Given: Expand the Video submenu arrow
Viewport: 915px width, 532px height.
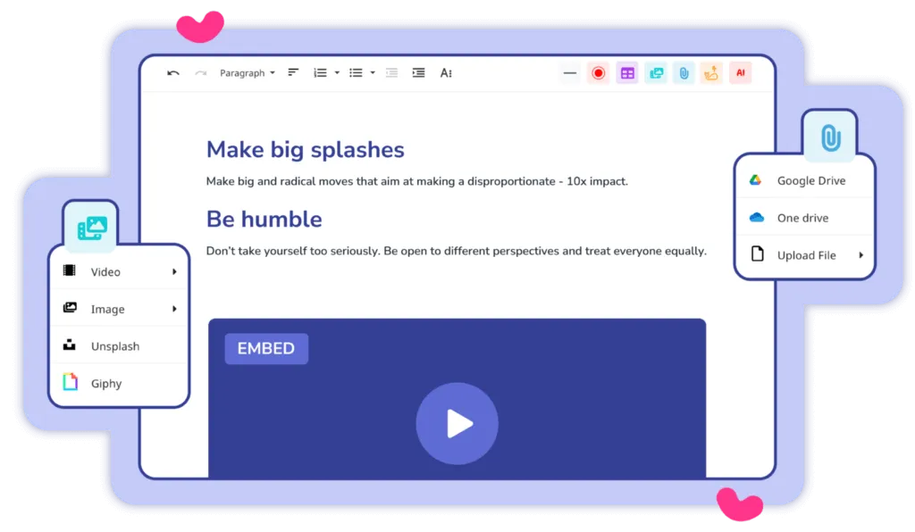Looking at the screenshot, I should [174, 271].
